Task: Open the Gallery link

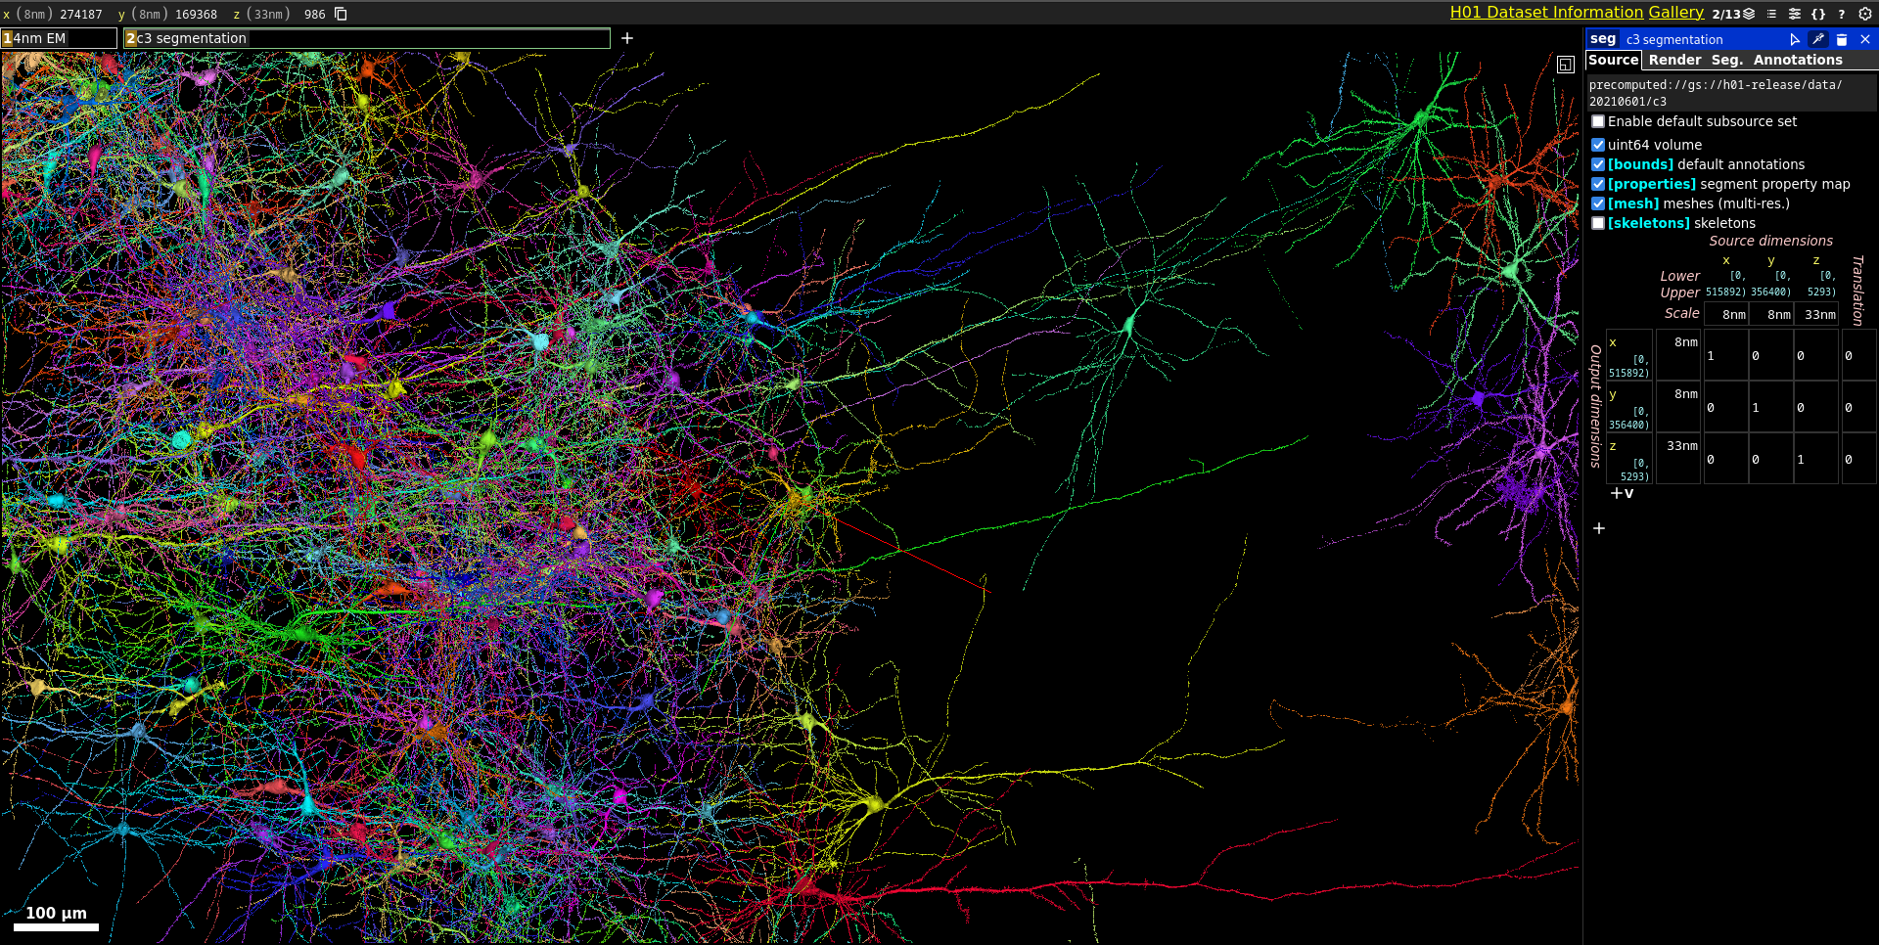Action: [x=1675, y=12]
